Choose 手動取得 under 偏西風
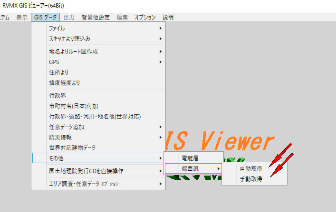 [250, 178]
